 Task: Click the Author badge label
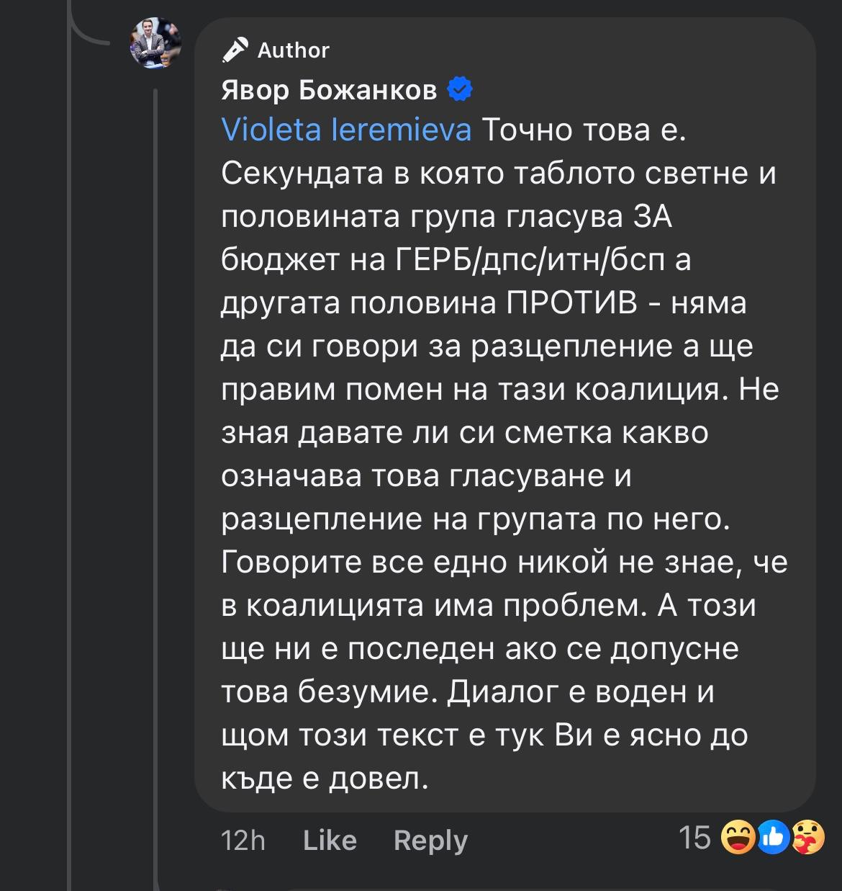(x=293, y=50)
